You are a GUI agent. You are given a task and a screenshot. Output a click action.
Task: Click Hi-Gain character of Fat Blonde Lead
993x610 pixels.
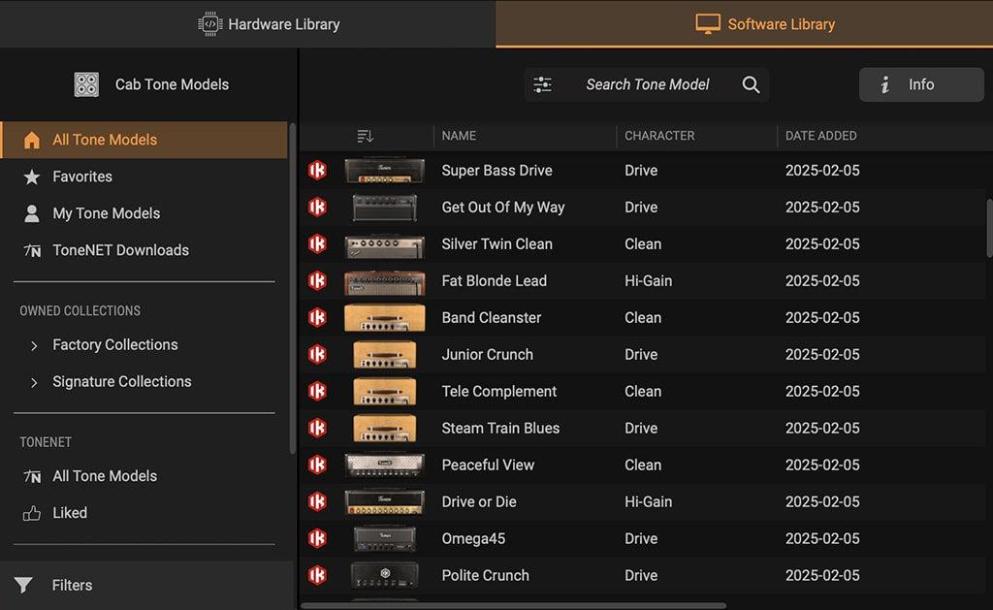point(648,280)
